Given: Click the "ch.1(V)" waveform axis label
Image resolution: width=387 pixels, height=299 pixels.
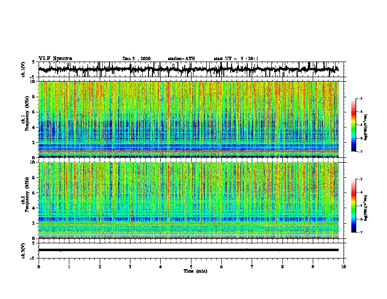Looking at the screenshot, I should pos(23,69).
